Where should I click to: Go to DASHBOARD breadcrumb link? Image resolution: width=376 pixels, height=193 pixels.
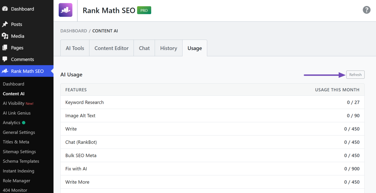coord(74,31)
